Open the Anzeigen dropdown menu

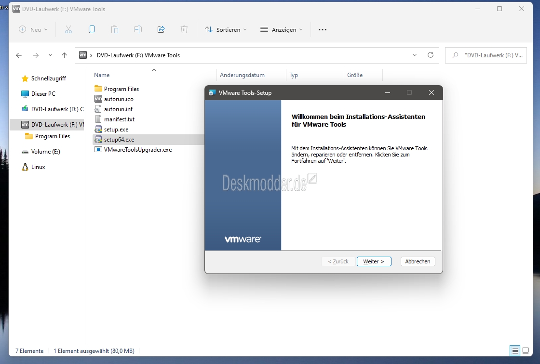(x=282, y=30)
